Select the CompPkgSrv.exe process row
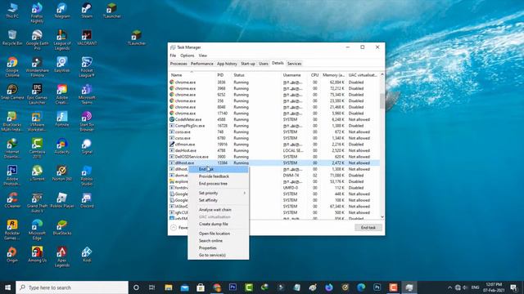524x294 pixels. click(x=274, y=126)
